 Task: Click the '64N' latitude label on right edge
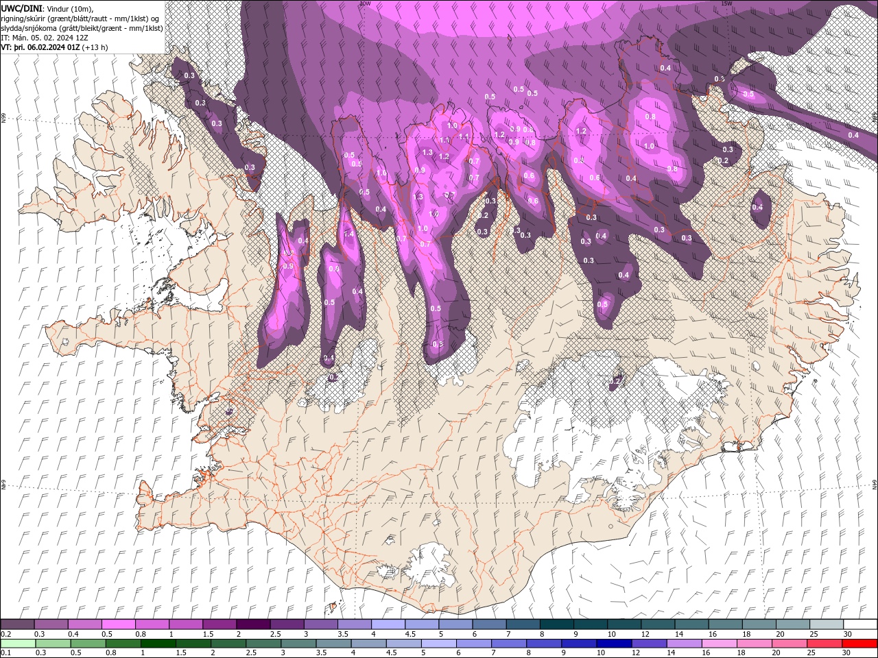[875, 484]
